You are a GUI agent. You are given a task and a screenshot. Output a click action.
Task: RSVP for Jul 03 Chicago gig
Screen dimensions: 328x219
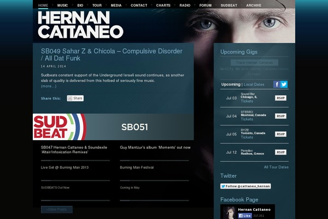point(280,98)
